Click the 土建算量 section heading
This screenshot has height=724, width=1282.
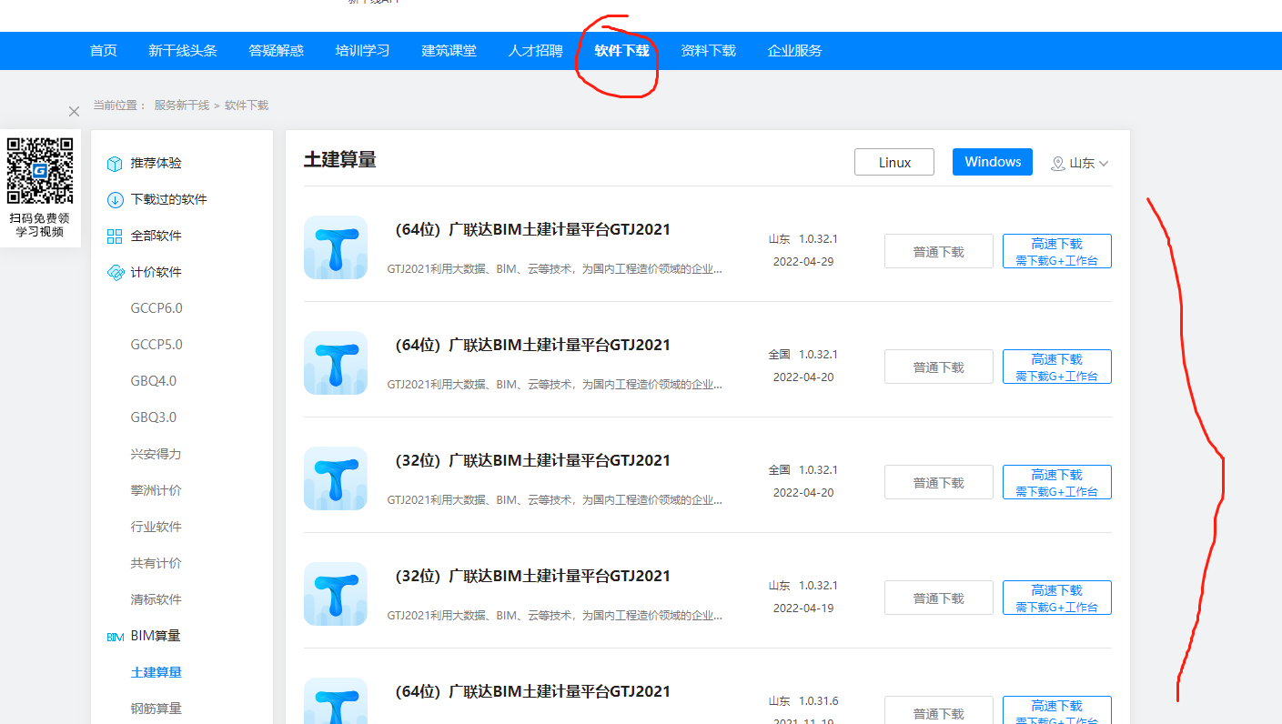tap(340, 160)
